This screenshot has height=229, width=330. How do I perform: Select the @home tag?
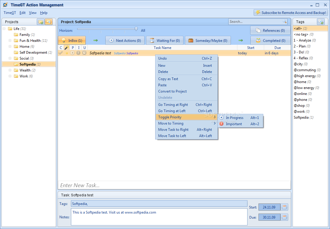point(310,82)
